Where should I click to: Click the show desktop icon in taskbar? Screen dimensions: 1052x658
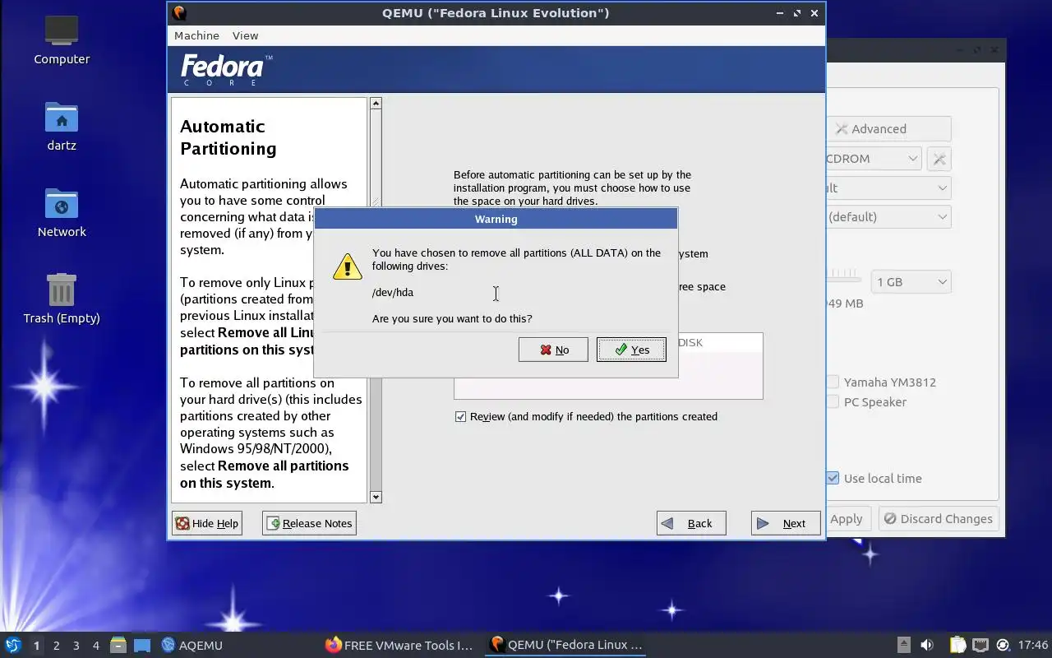click(142, 645)
